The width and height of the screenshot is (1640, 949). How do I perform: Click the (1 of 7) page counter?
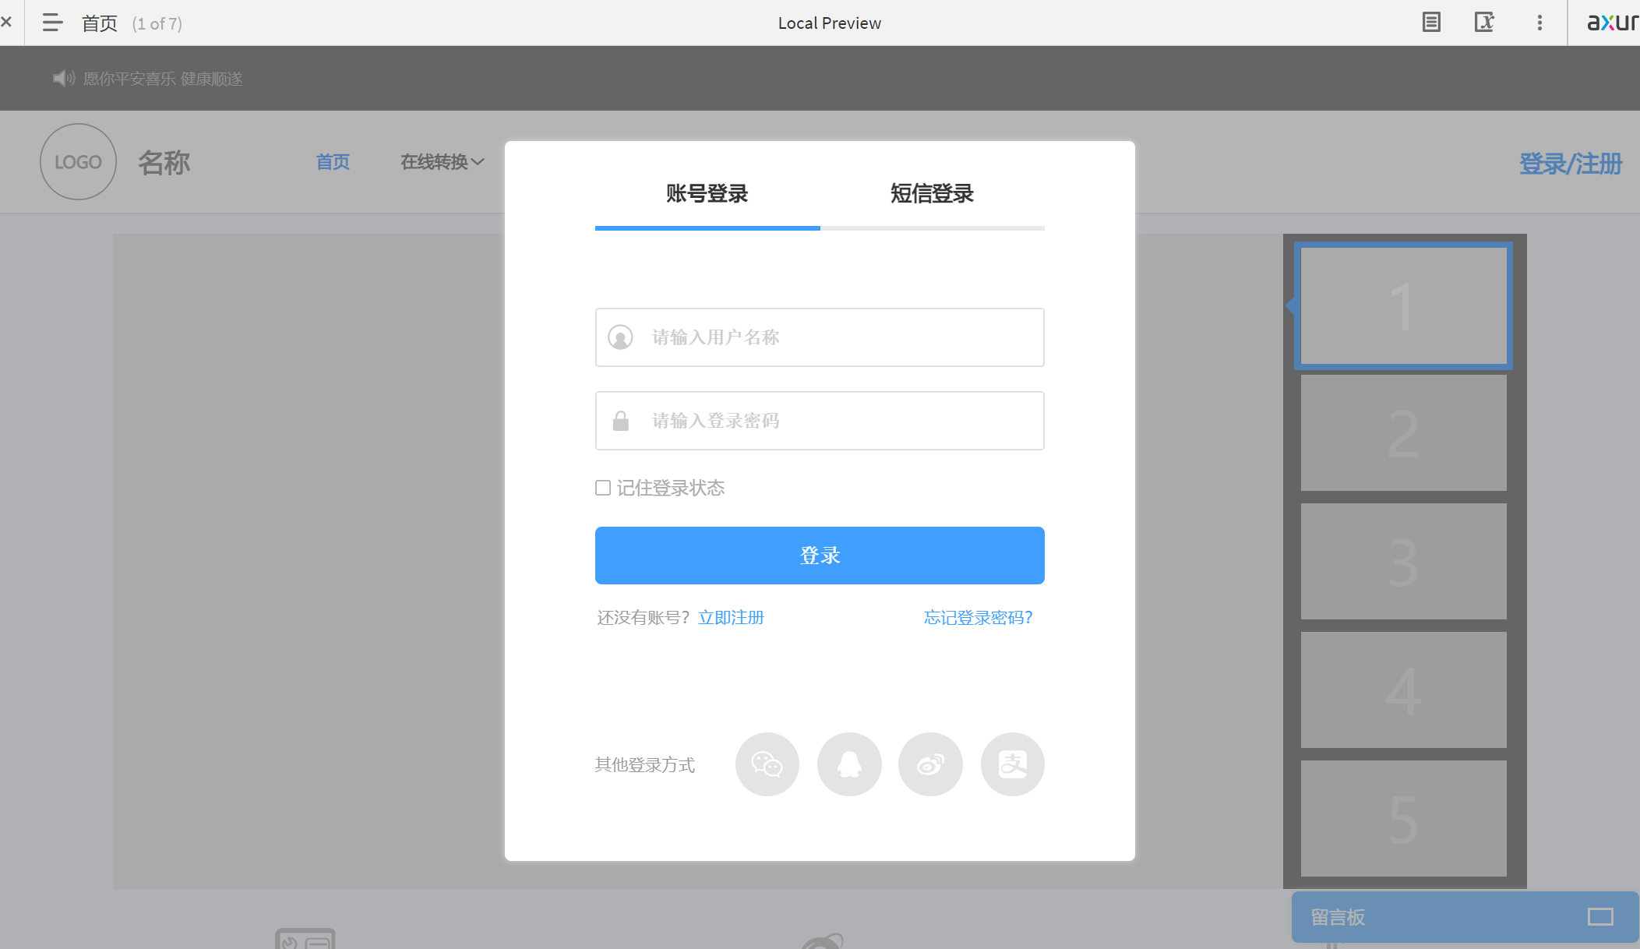pos(157,23)
